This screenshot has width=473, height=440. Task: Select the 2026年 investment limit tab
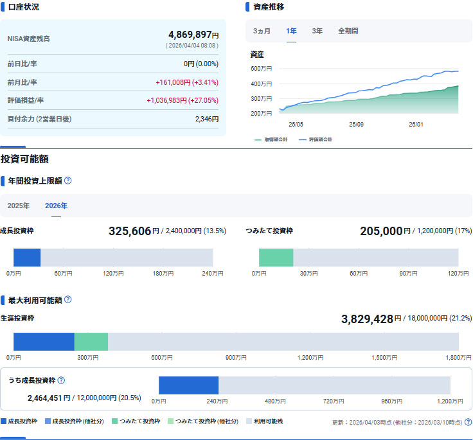pyautogui.click(x=56, y=206)
